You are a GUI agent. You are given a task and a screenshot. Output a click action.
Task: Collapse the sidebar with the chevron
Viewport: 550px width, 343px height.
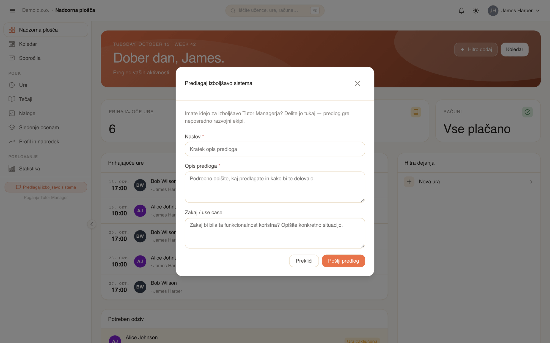(92, 224)
